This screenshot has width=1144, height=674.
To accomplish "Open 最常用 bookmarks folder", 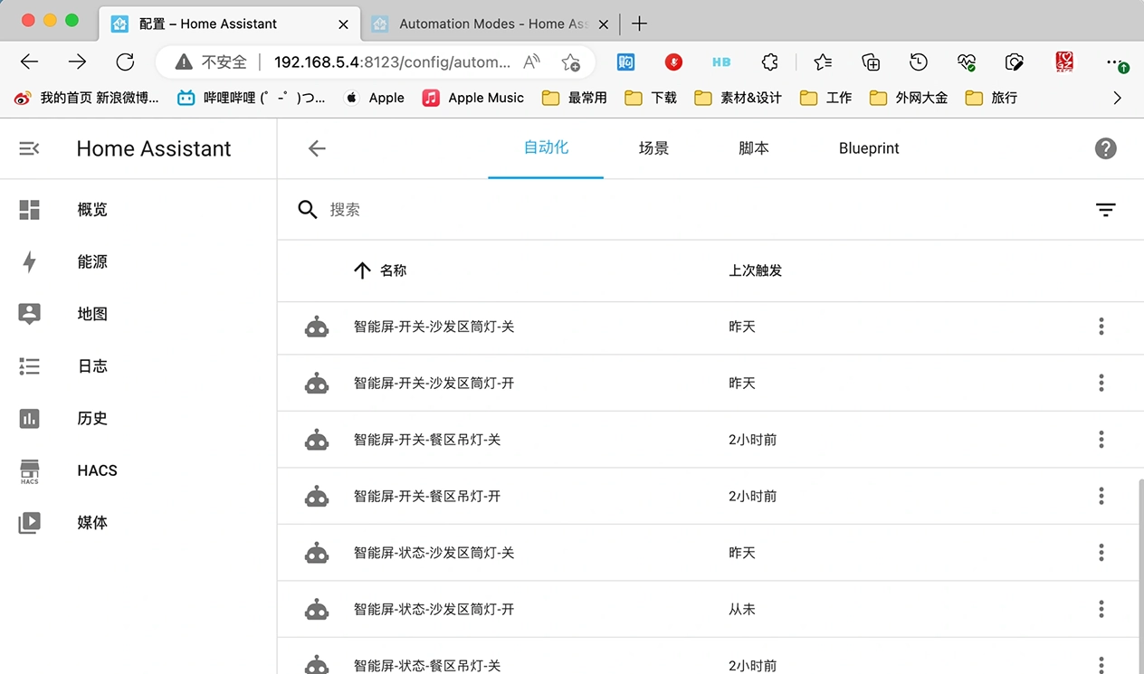I will [x=575, y=98].
